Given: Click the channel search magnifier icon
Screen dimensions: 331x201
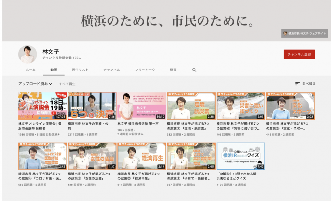Looking at the screenshot, I should click(194, 70).
